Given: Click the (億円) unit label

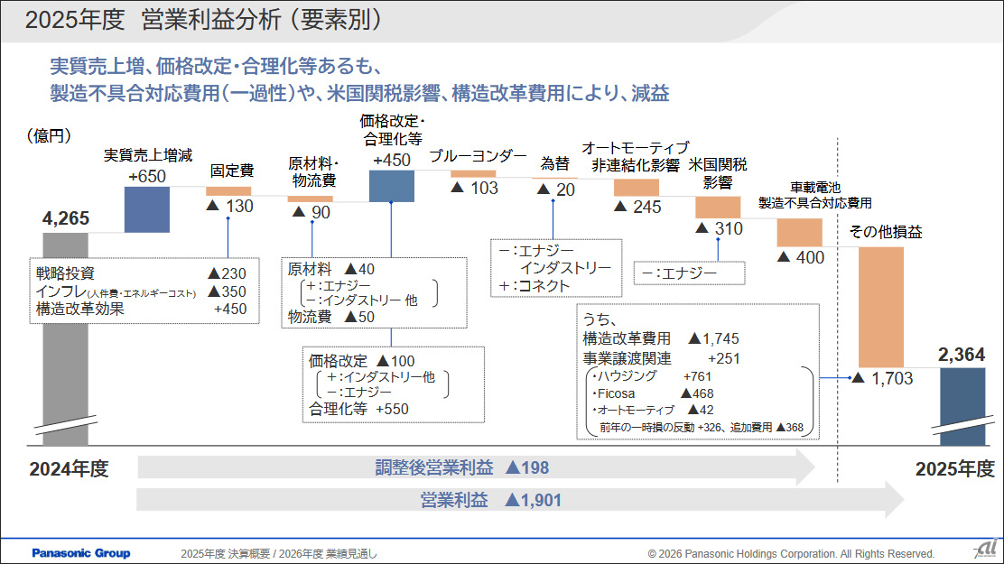Looking at the screenshot, I should tap(49, 135).
